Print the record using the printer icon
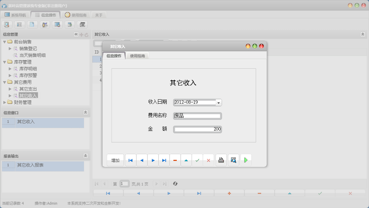Screen dimensions: 369x208 221,160
